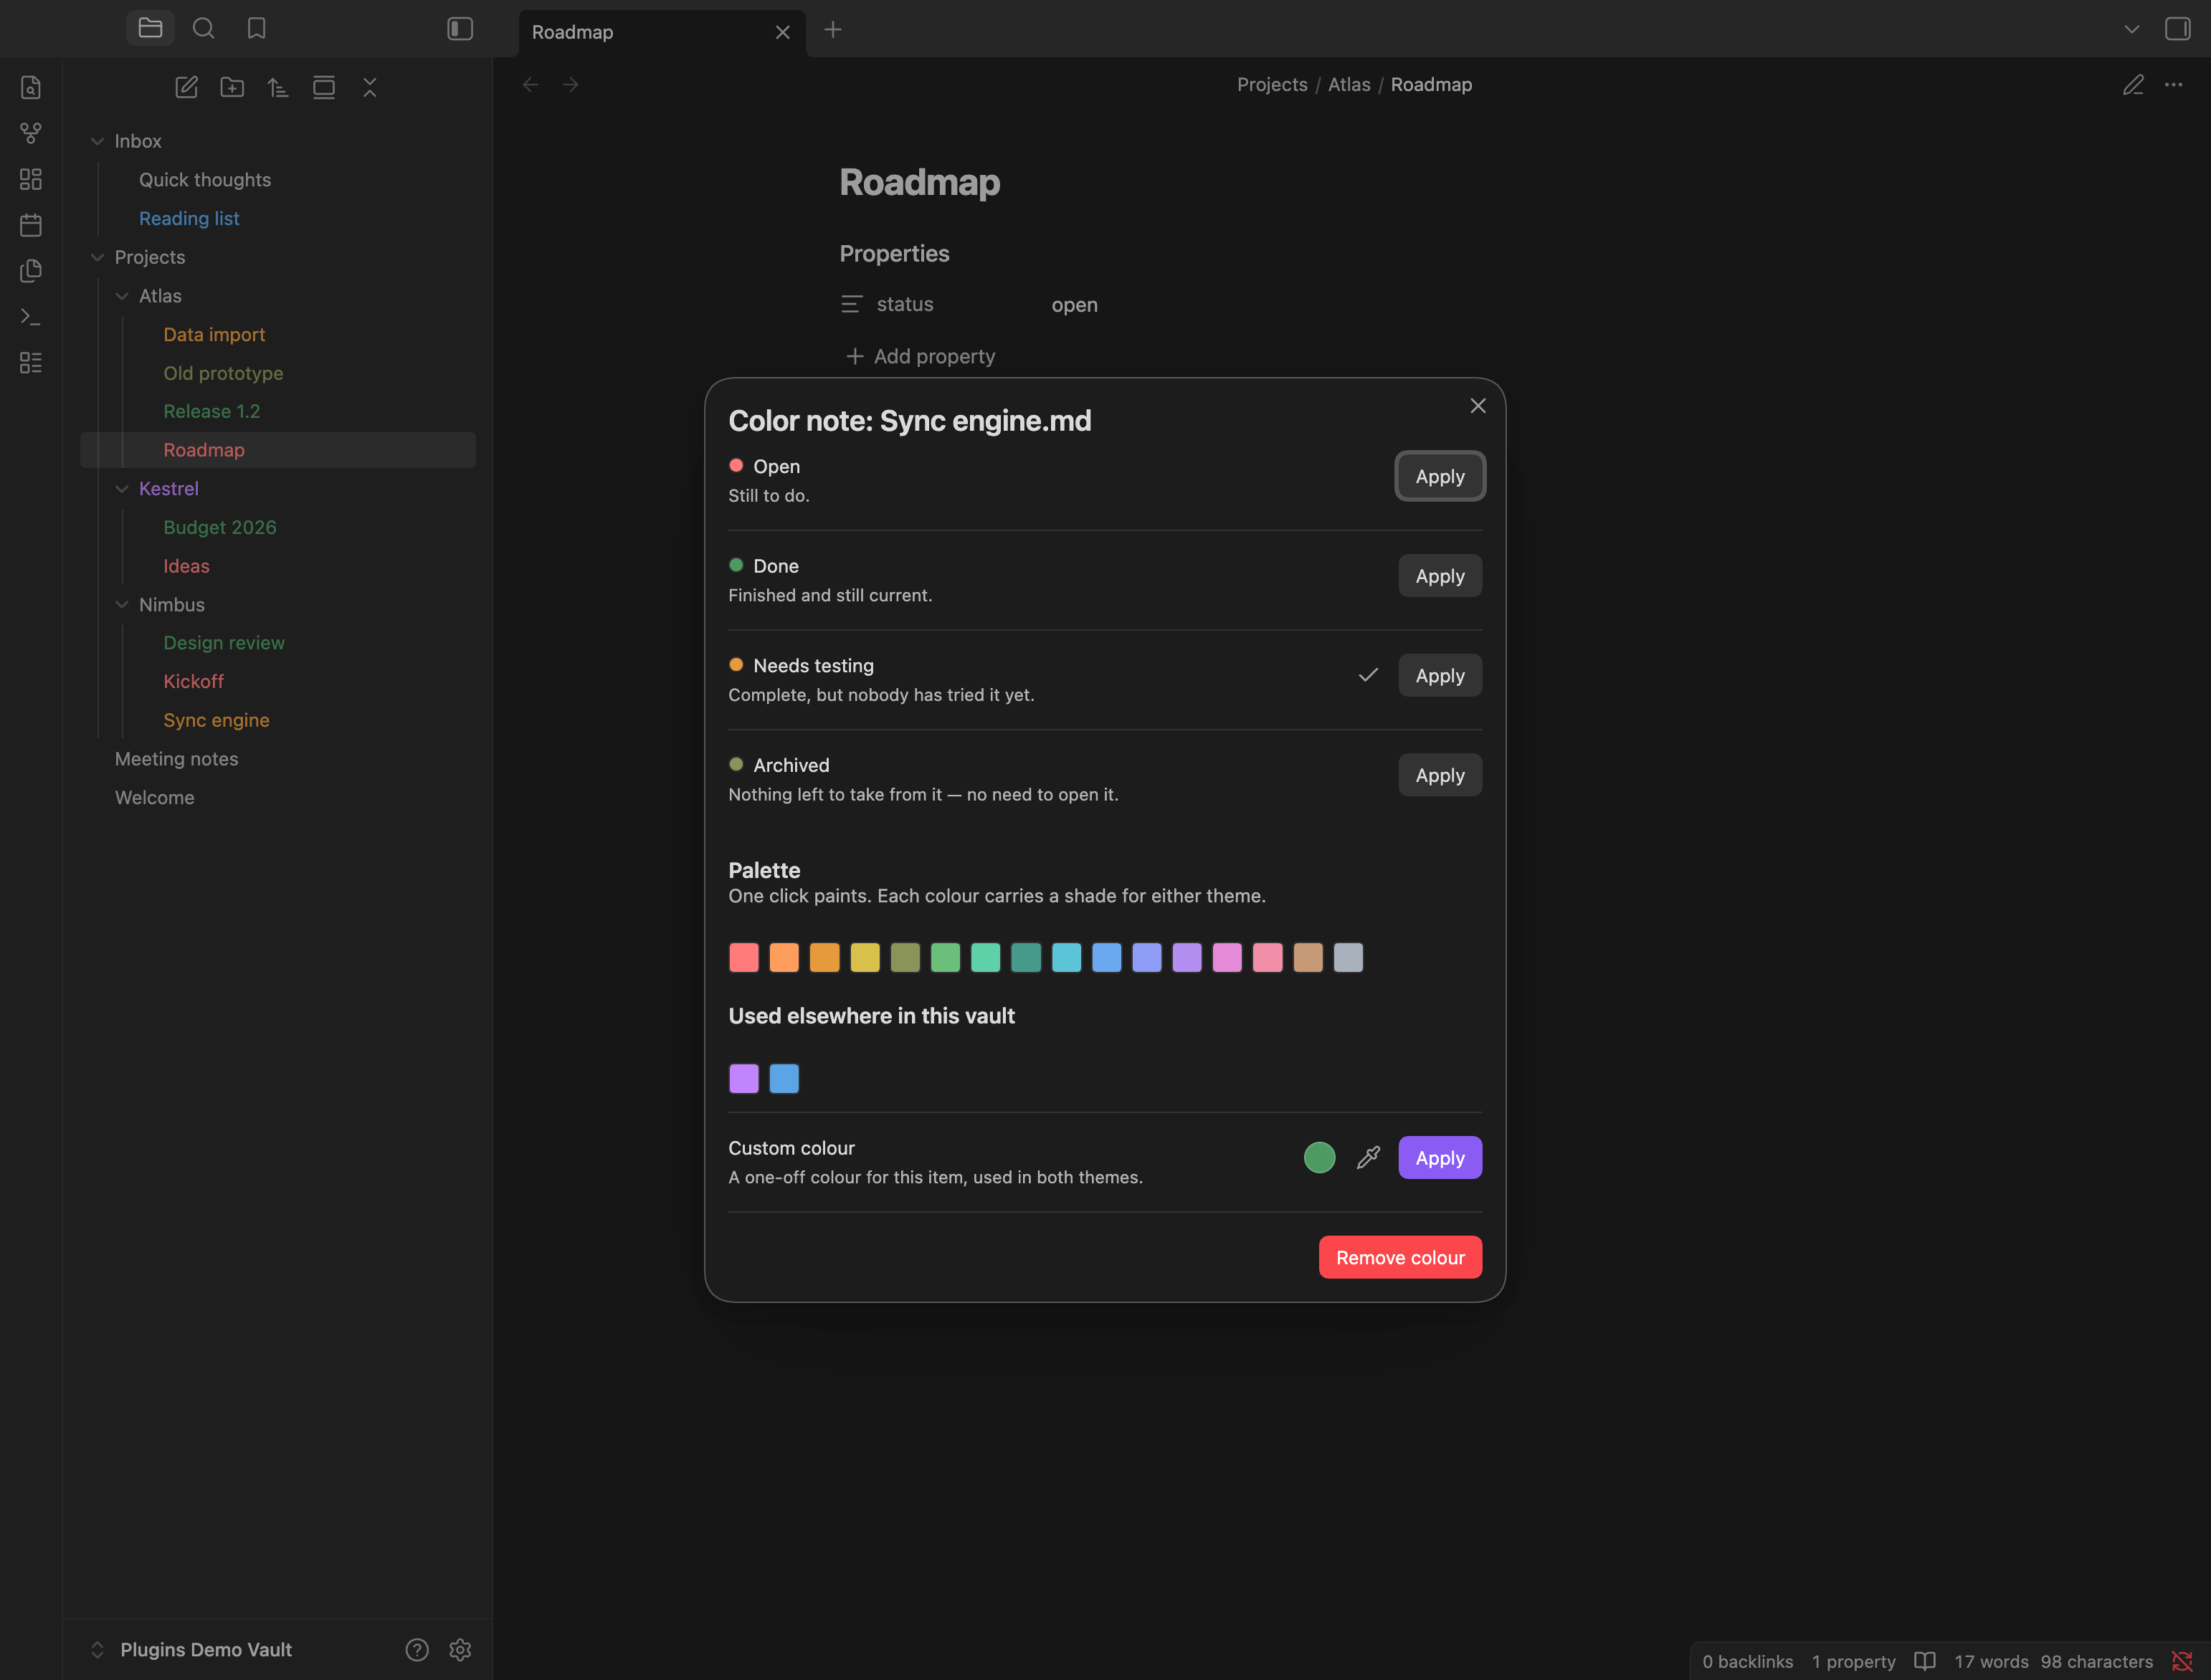This screenshot has width=2211, height=1680.
Task: Toggle the right sidebar icon
Action: click(x=2177, y=28)
